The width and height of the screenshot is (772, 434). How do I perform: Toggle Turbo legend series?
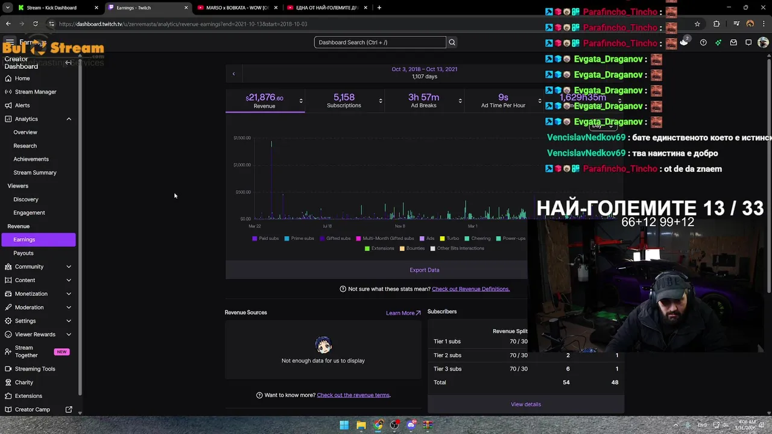click(x=449, y=239)
